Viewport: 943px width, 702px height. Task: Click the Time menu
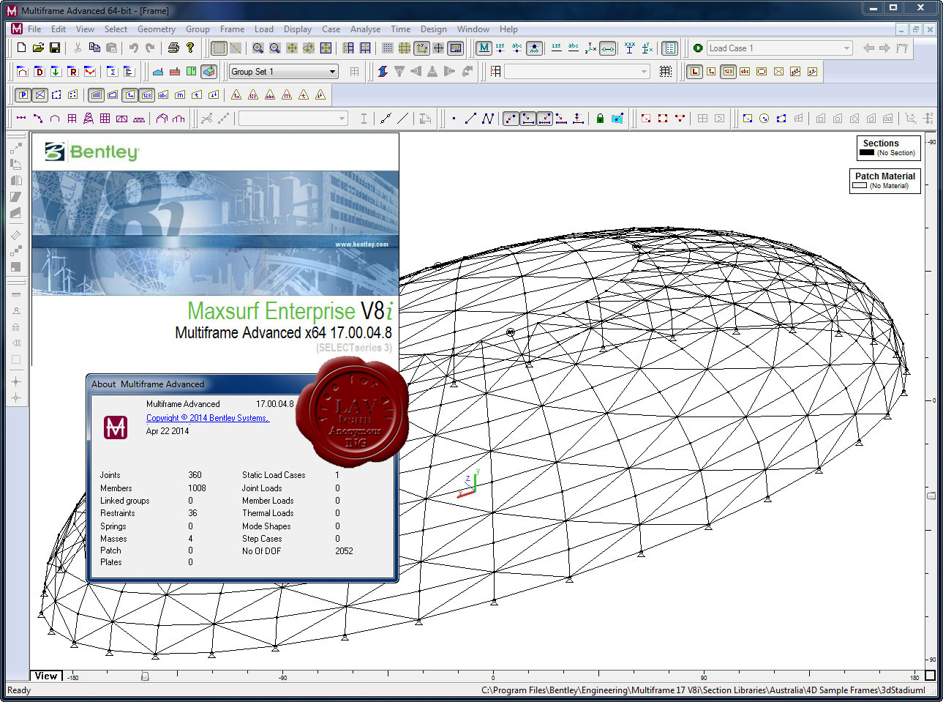click(x=400, y=29)
